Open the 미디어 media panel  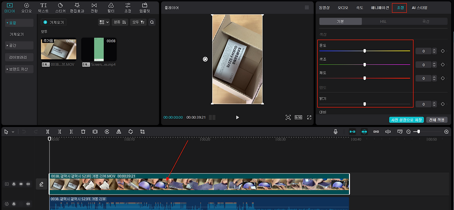point(10,8)
